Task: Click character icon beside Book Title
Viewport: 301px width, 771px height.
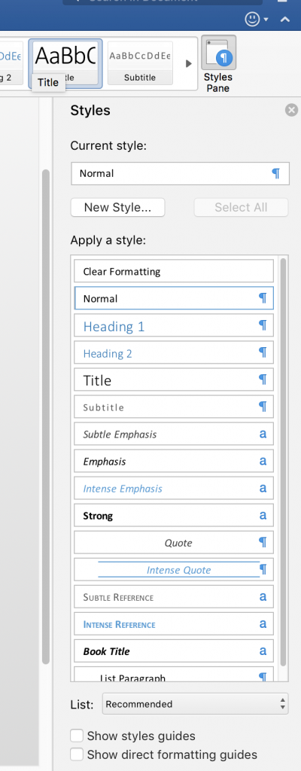Action: (263, 651)
